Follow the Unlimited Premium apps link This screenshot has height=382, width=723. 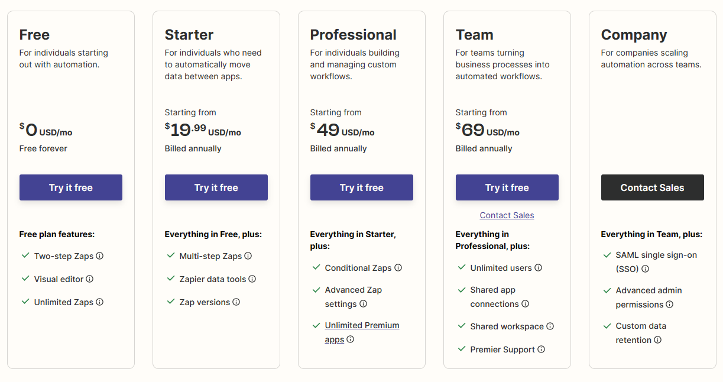coord(362,332)
